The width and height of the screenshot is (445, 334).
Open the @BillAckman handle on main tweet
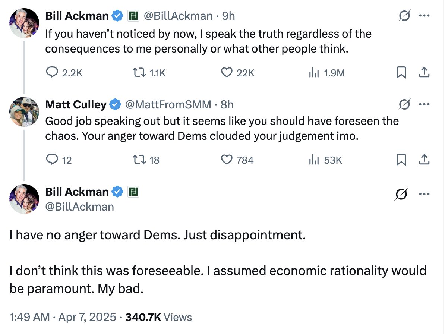[x=79, y=206]
